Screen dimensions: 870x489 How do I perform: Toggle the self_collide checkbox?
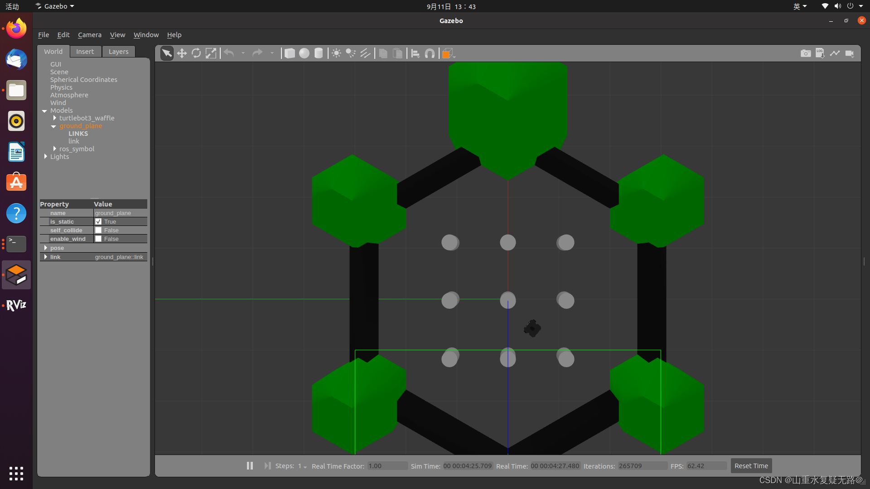(x=98, y=230)
